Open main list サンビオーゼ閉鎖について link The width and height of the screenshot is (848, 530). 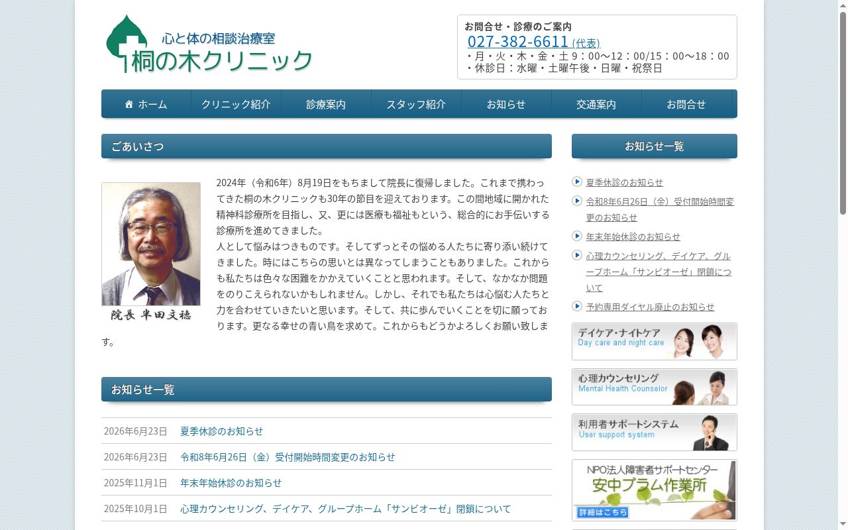coord(346,508)
